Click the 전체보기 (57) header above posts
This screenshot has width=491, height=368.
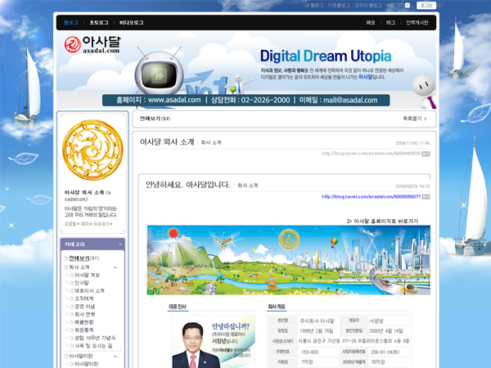point(155,119)
